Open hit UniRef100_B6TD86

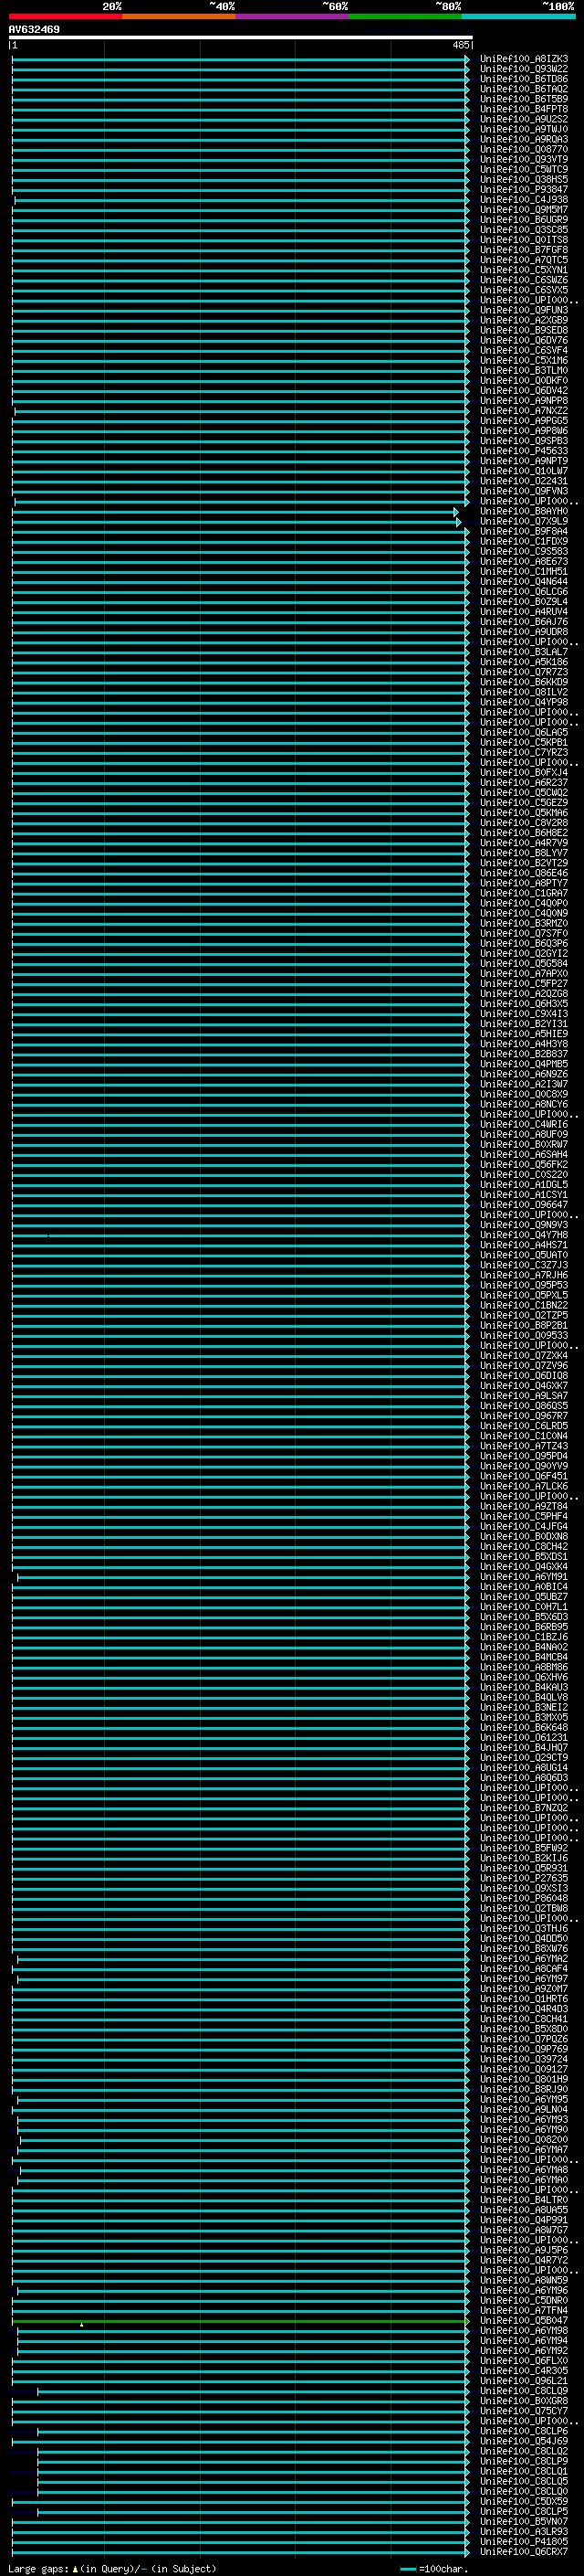pos(524,79)
